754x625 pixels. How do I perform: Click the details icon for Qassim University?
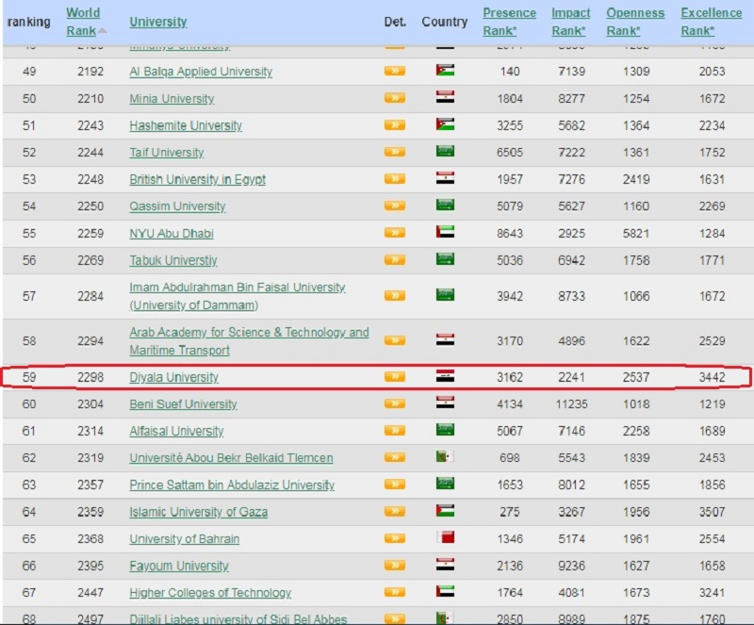395,206
